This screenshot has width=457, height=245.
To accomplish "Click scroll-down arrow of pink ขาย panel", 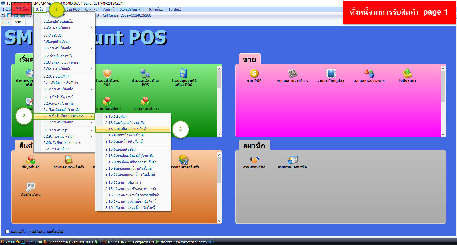I will click(x=443, y=134).
